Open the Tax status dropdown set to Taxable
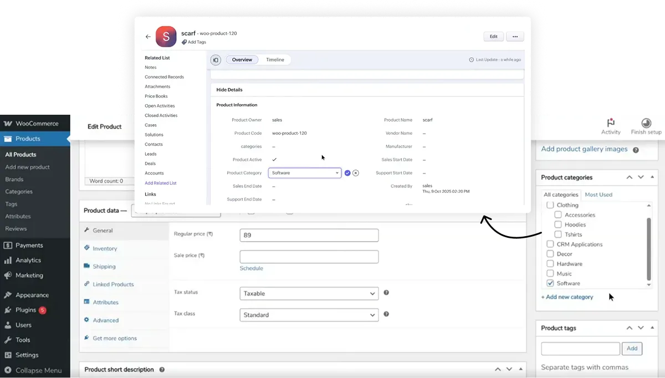 click(309, 293)
